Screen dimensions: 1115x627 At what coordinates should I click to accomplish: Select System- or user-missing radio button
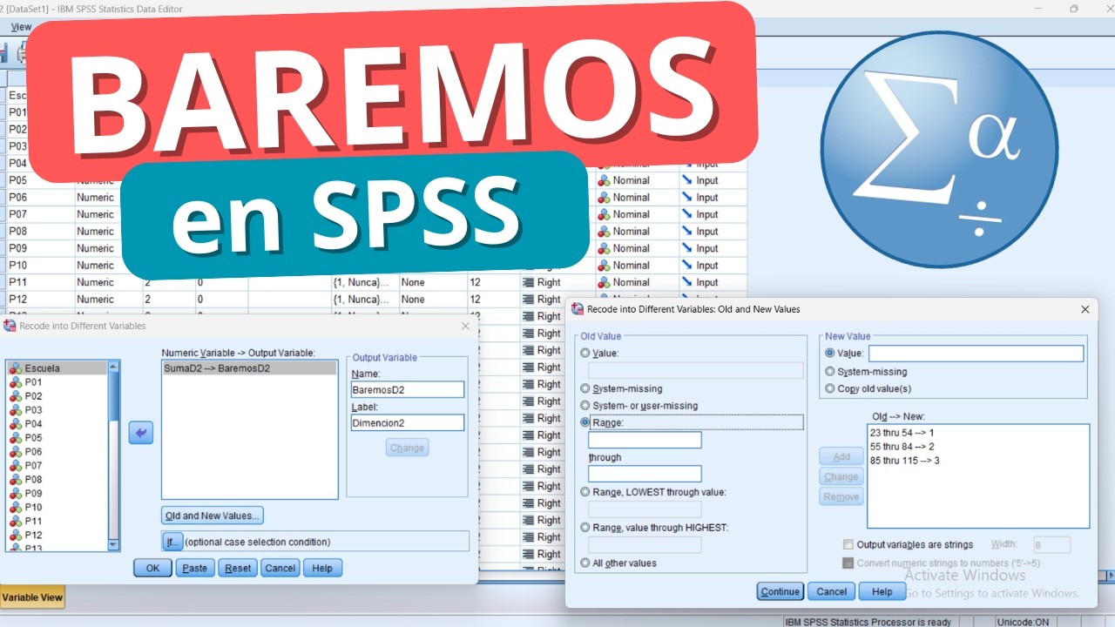(x=585, y=406)
